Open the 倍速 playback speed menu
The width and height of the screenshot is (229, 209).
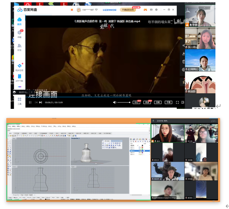pyautogui.click(x=147, y=102)
